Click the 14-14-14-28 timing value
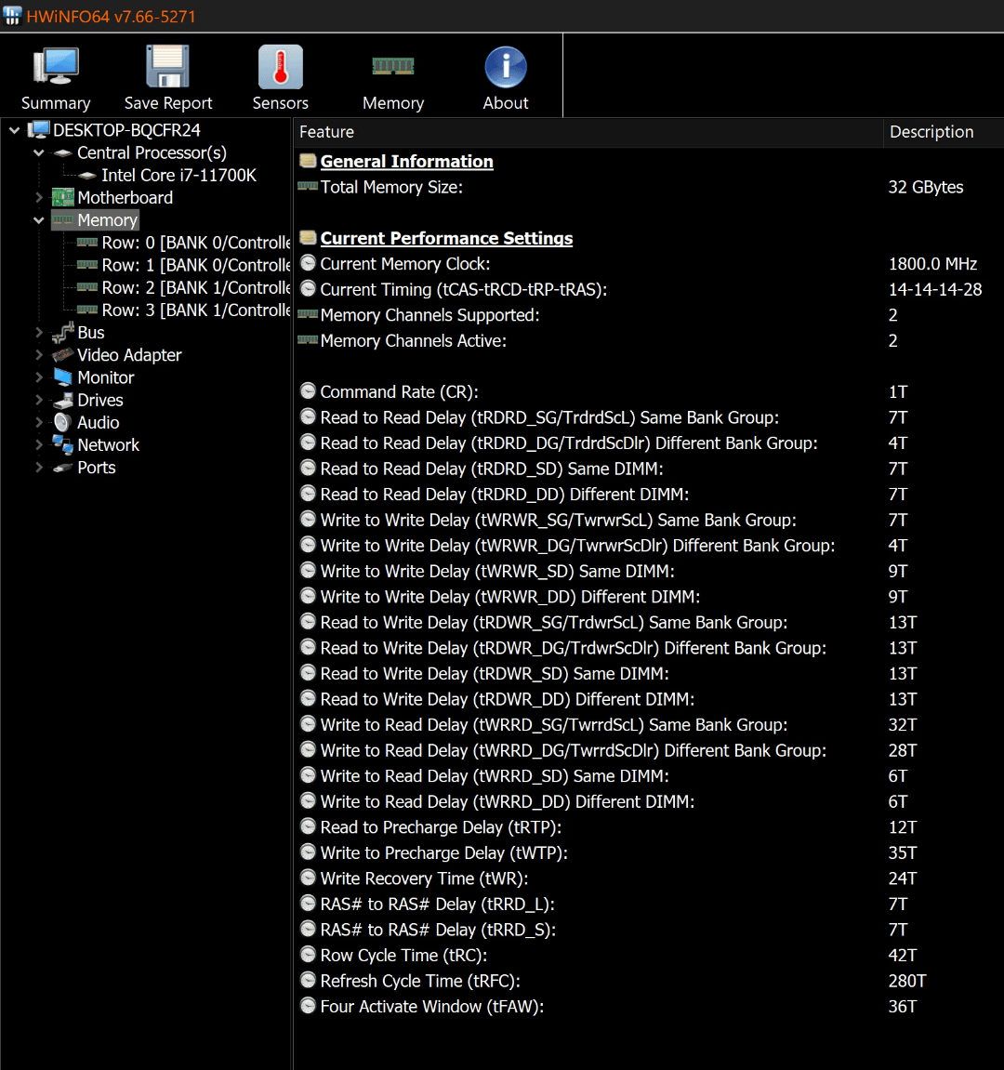This screenshot has width=1004, height=1070. tap(934, 289)
